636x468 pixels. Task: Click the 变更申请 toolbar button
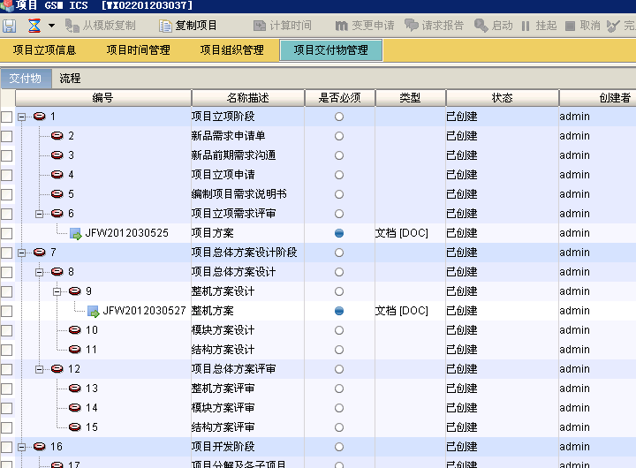[365, 26]
